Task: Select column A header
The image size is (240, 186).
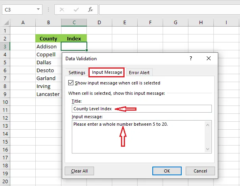Action: pyautogui.click(x=23, y=23)
